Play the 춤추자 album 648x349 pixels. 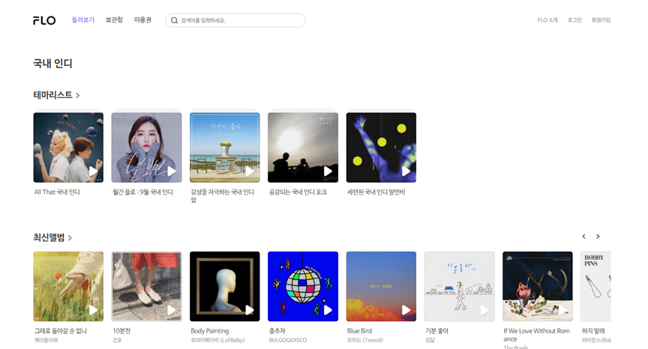328,310
